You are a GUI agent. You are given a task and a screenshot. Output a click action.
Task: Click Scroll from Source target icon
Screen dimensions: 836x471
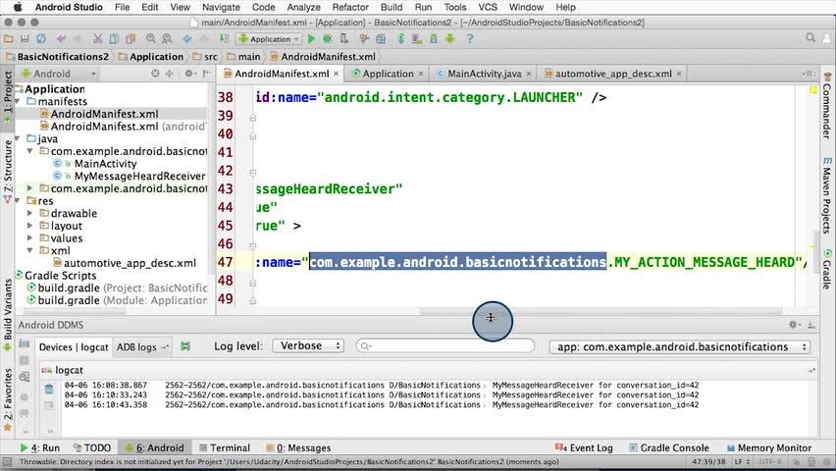[x=155, y=74]
